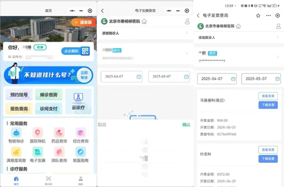Image resolution: width=284 pixels, height=187 pixels.
Task: Tap hospital logo in middle screen
Action: click(x=104, y=21)
